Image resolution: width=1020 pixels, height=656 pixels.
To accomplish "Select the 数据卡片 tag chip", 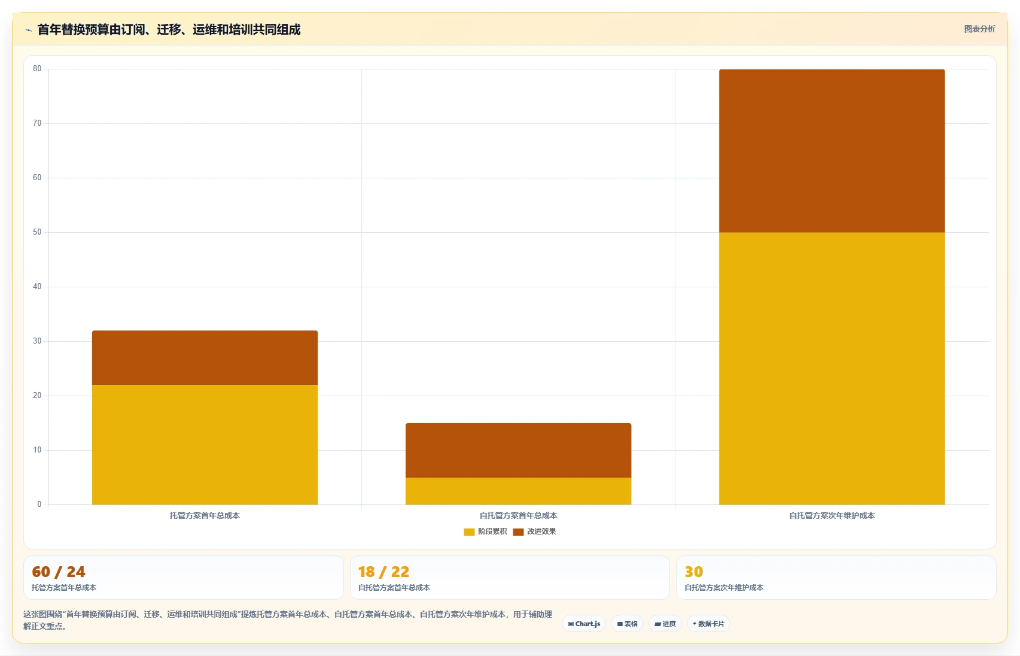I will point(708,624).
